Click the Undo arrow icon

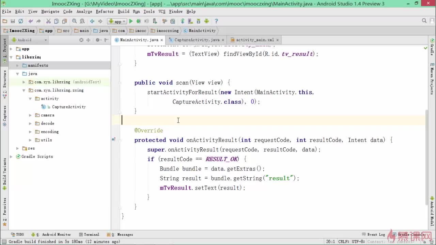pos(31,21)
